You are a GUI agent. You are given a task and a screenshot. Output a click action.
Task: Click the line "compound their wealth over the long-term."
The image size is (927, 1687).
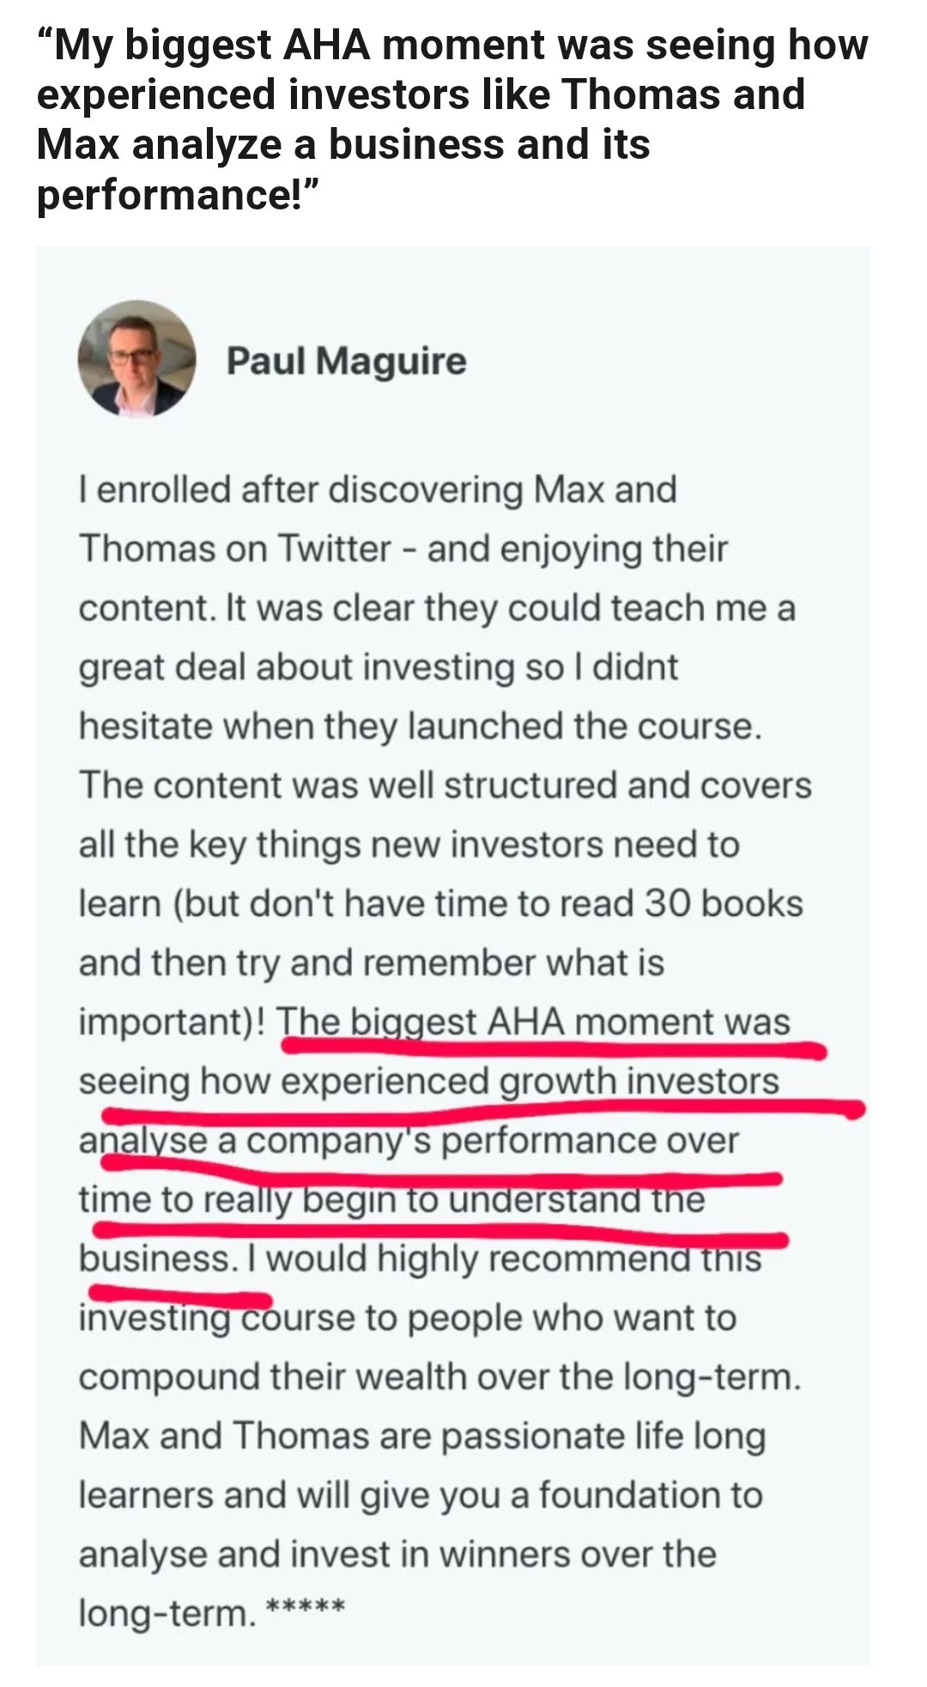439,1377
